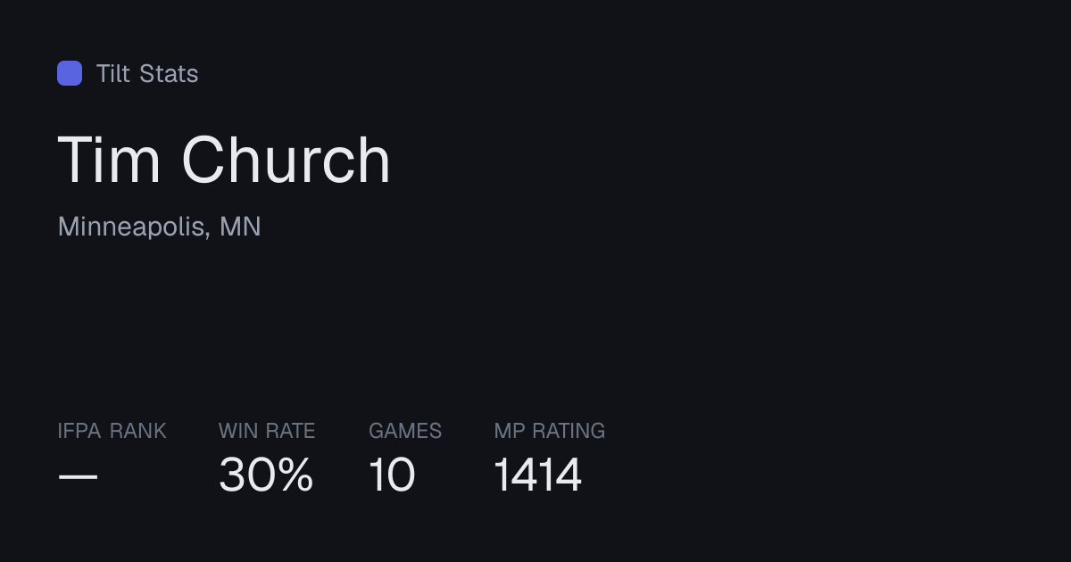Screen dimensions: 1071x562
Task: Select the MN state abbreviation
Action: (240, 227)
